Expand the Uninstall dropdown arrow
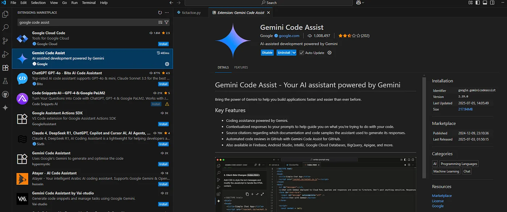Viewport: 507px width, 212px height. pos(294,53)
